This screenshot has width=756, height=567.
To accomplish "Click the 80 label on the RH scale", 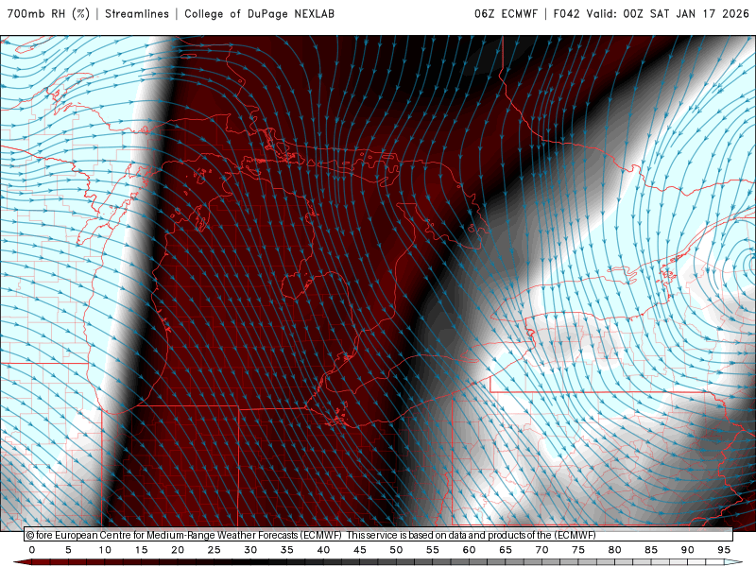I will 615,550.
